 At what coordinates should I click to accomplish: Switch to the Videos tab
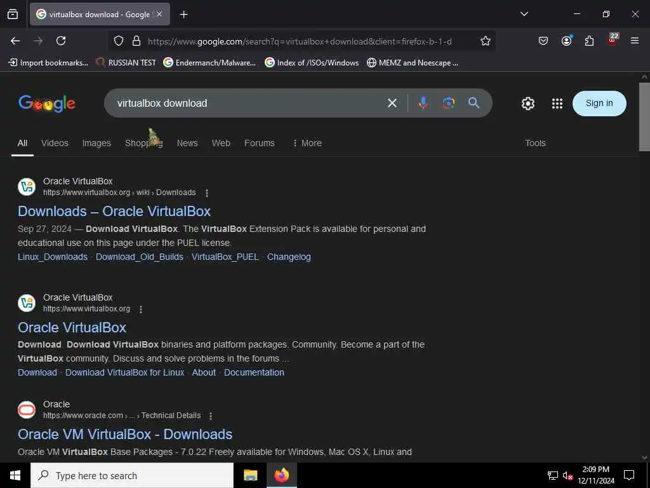(55, 143)
